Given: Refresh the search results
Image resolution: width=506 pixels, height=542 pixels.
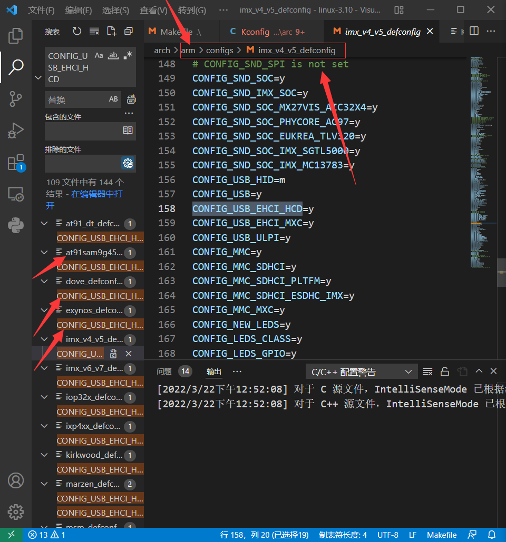Looking at the screenshot, I should tap(77, 32).
